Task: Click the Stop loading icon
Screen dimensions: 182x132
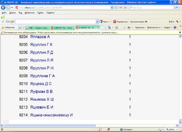Action: (x=125, y=8)
